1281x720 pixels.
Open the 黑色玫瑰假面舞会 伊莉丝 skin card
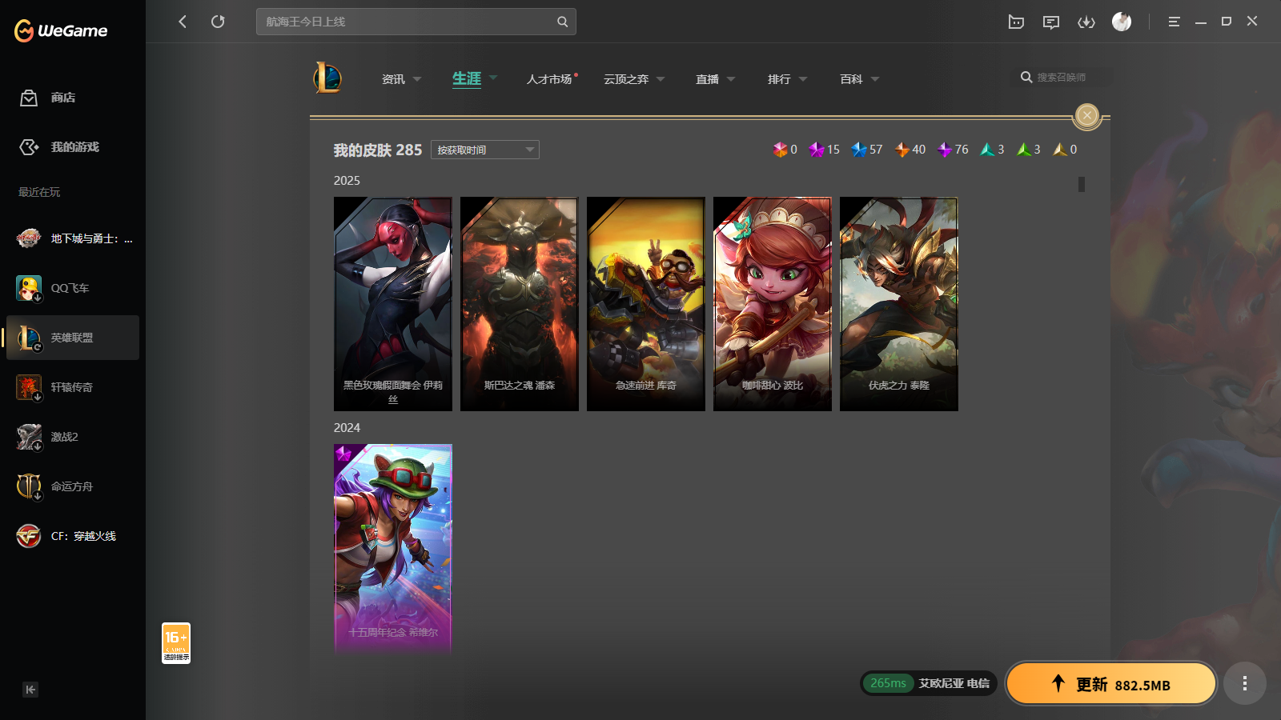coord(393,304)
